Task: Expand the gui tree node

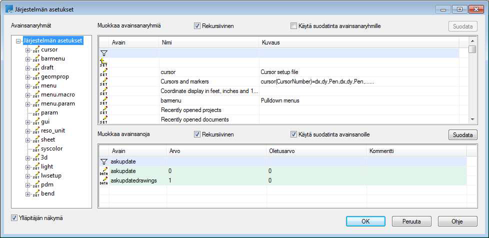Action: coord(28,122)
